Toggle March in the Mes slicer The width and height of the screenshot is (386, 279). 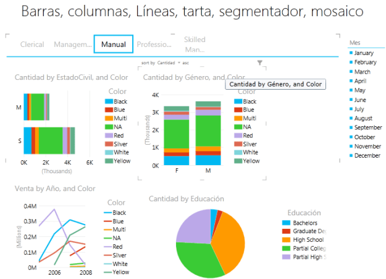coord(363,72)
